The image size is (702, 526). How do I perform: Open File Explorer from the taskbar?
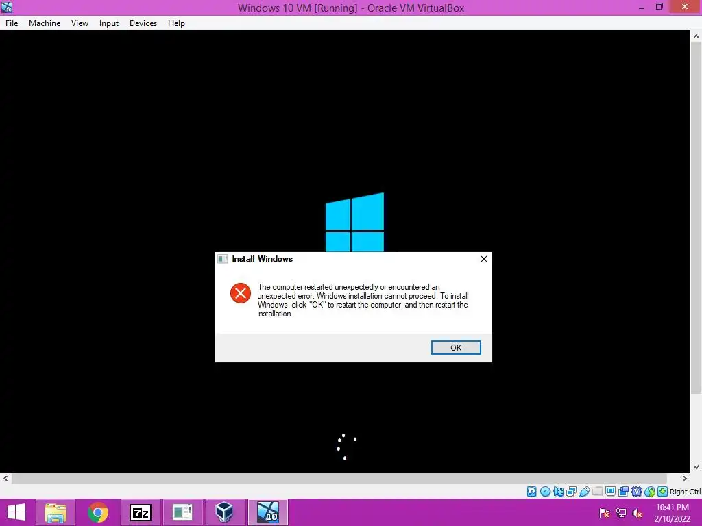pos(56,512)
